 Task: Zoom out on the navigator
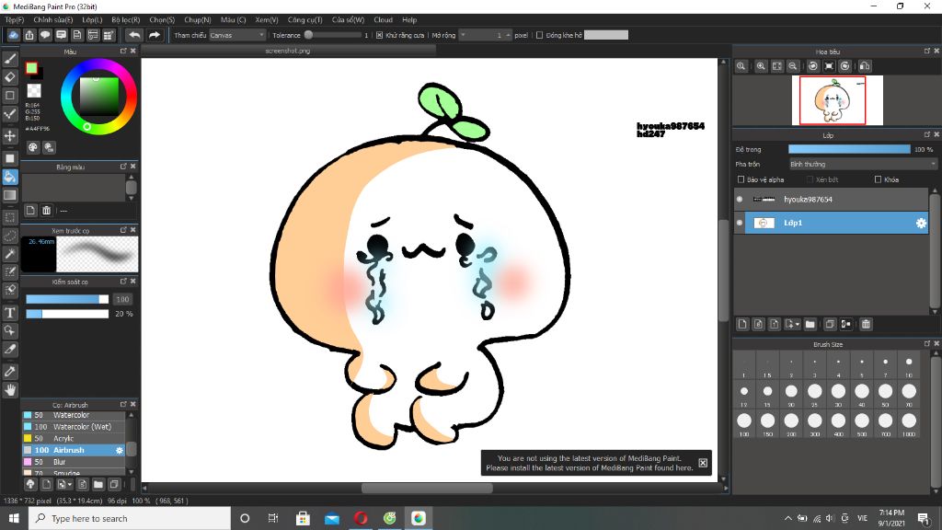point(793,66)
